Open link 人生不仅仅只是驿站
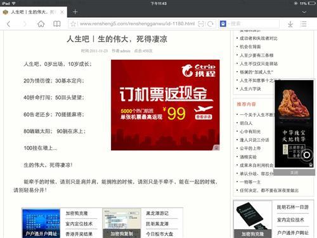317x238 pixels. 259,63
